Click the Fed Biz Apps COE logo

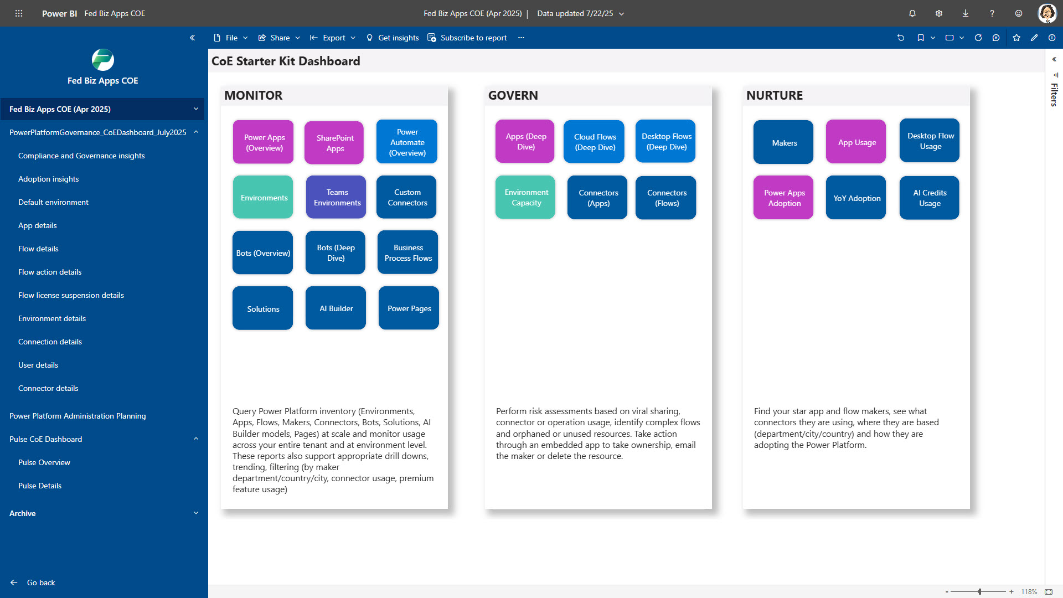pos(103,60)
